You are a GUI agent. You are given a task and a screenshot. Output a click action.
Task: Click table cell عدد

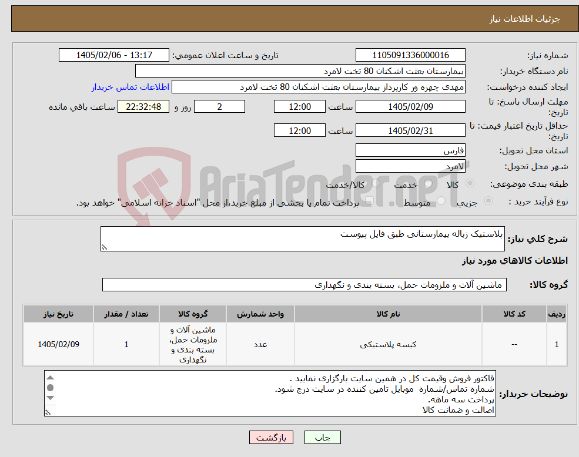tap(260, 344)
